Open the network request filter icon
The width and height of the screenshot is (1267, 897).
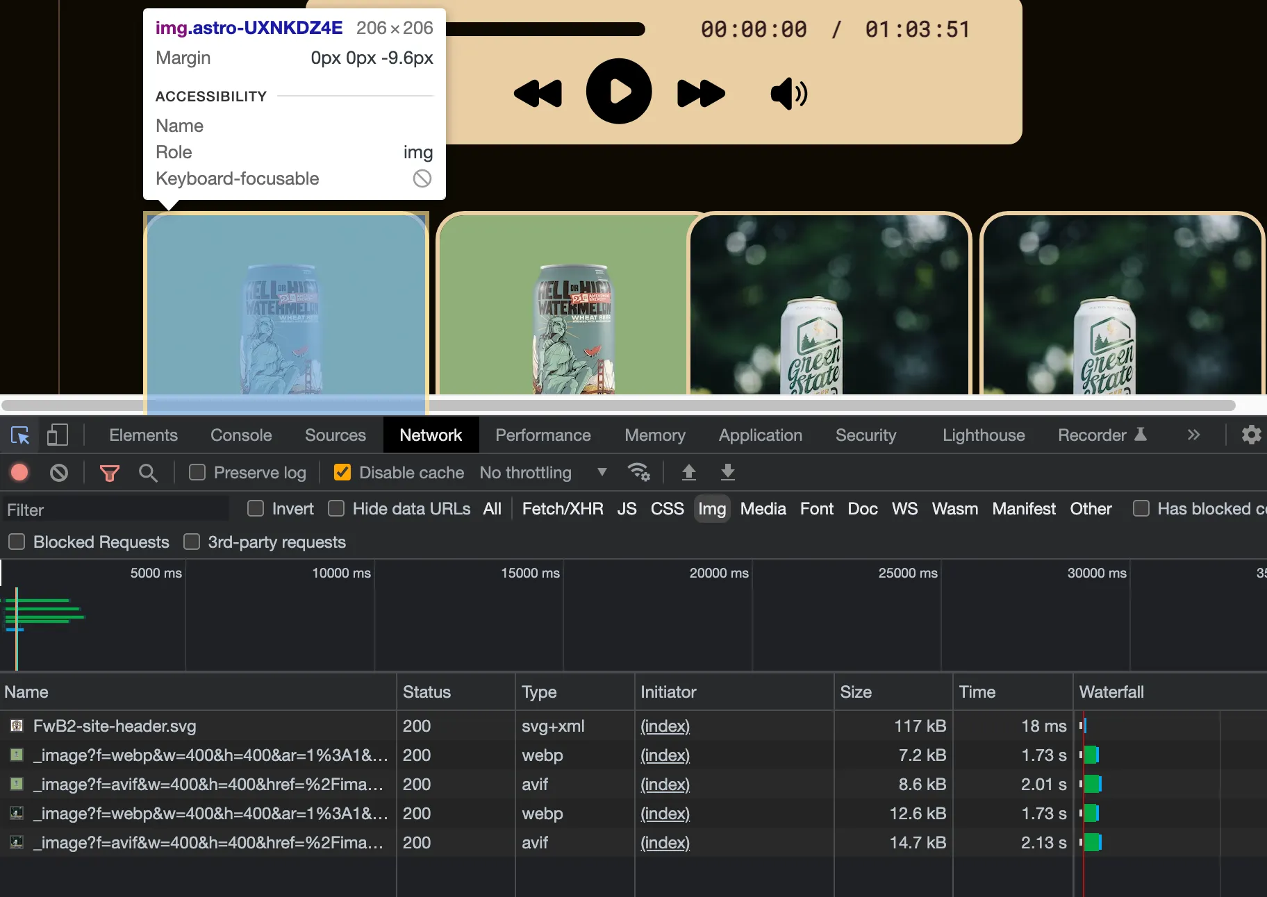tap(109, 473)
